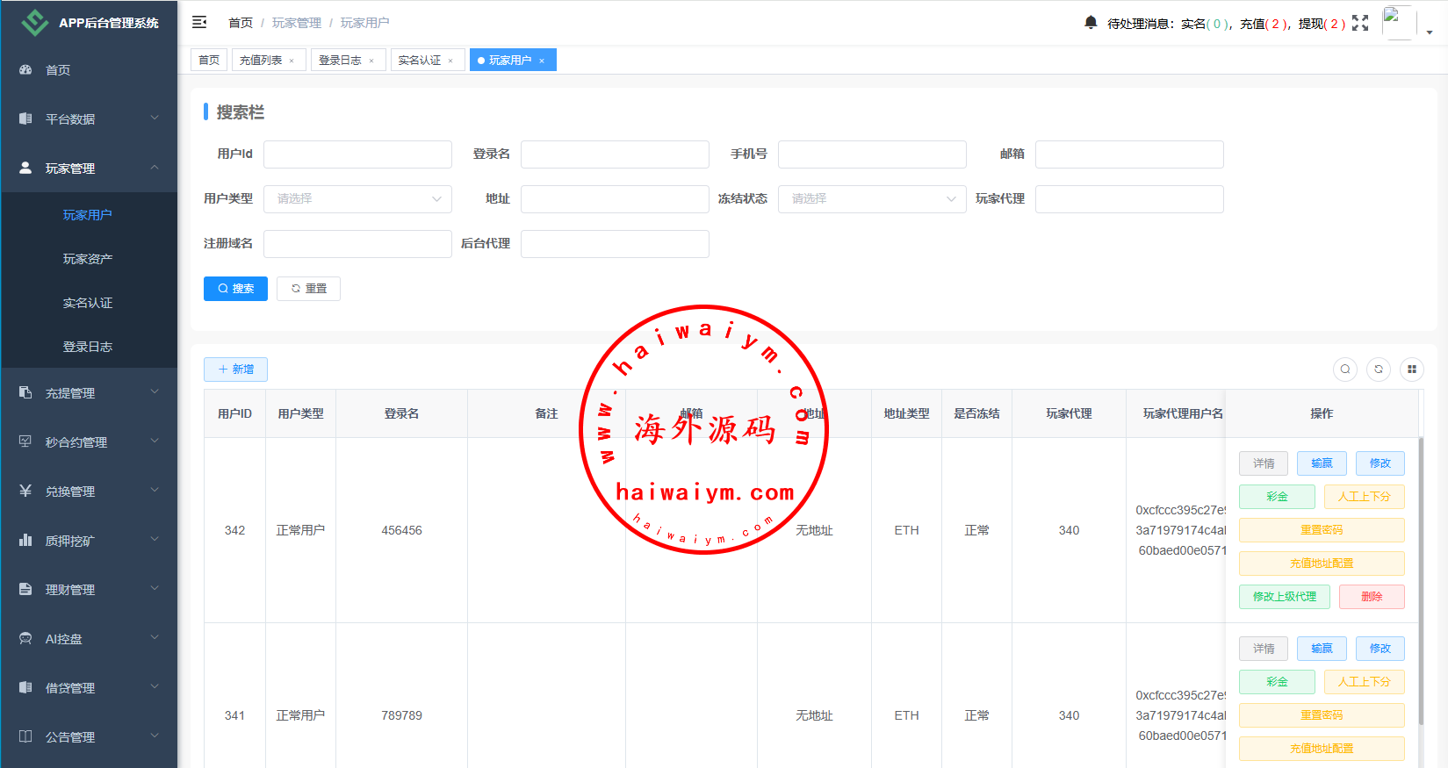The image size is (1448, 768).
Task: Focus the 用户Id input field
Action: pyautogui.click(x=357, y=154)
